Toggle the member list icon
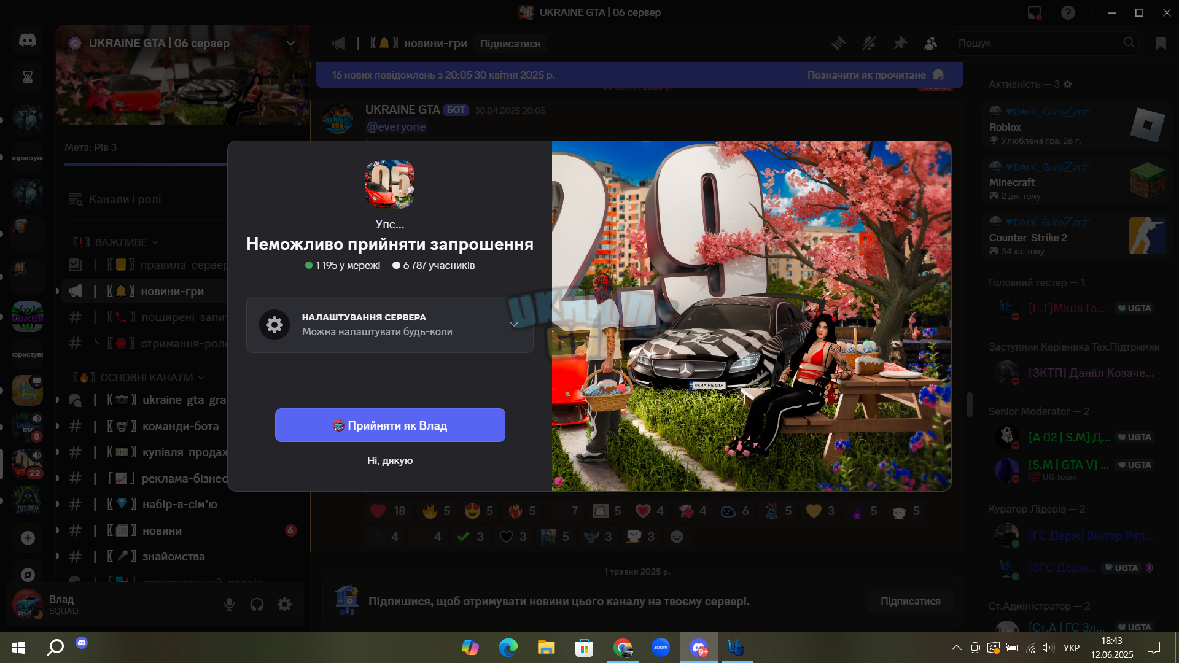The image size is (1179, 663). [x=931, y=44]
